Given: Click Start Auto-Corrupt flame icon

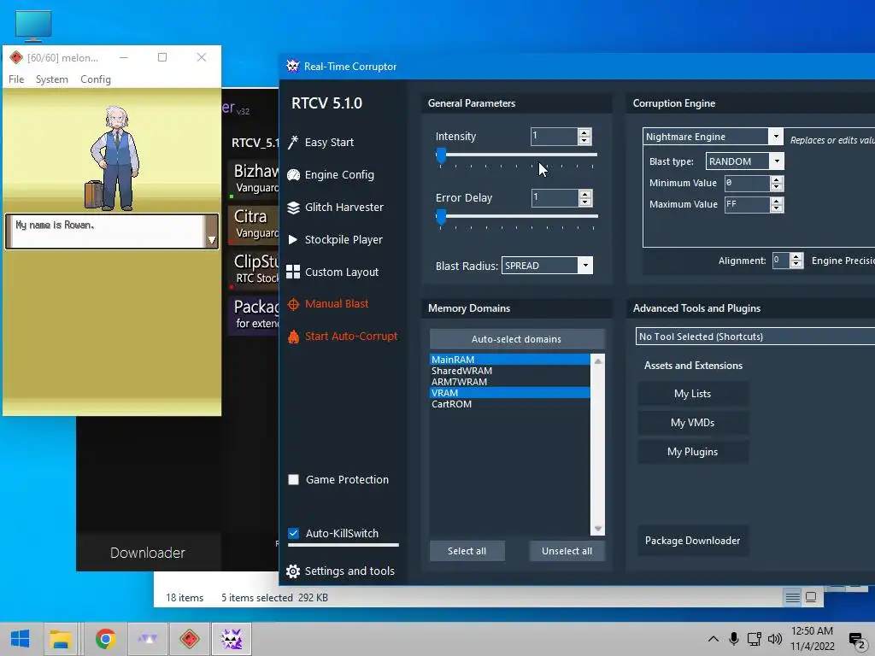Looking at the screenshot, I should (293, 337).
